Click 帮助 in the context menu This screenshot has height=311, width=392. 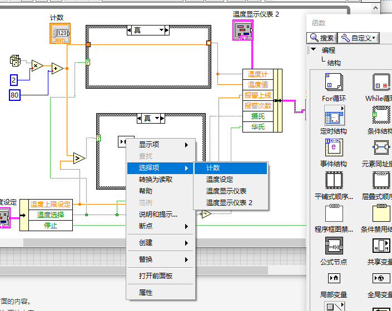[160, 191]
